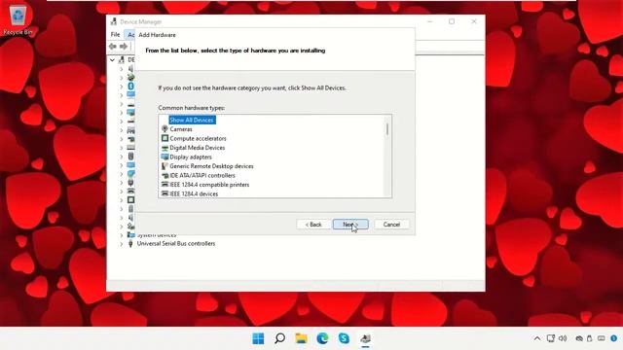Screen dimensions: 623x350
Task: Open the Recycle Bin desktop icon
Action: click(18, 19)
